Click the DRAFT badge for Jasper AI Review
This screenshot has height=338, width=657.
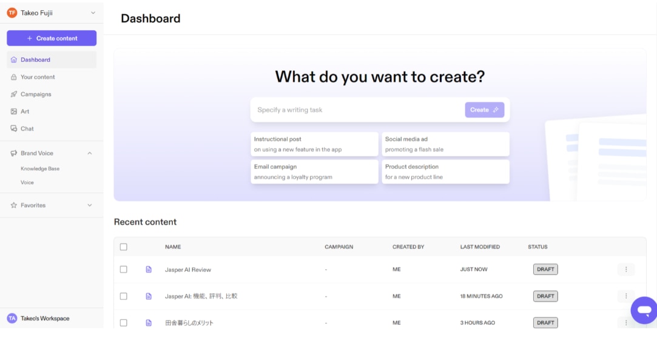pos(545,270)
